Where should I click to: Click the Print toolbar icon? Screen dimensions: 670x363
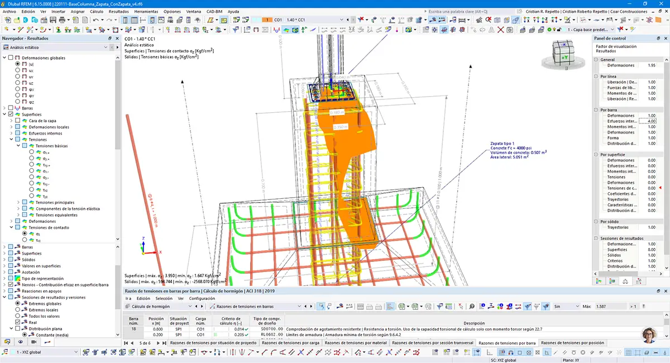click(62, 20)
